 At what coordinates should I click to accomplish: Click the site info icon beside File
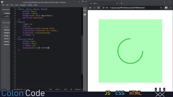pos(103,8)
